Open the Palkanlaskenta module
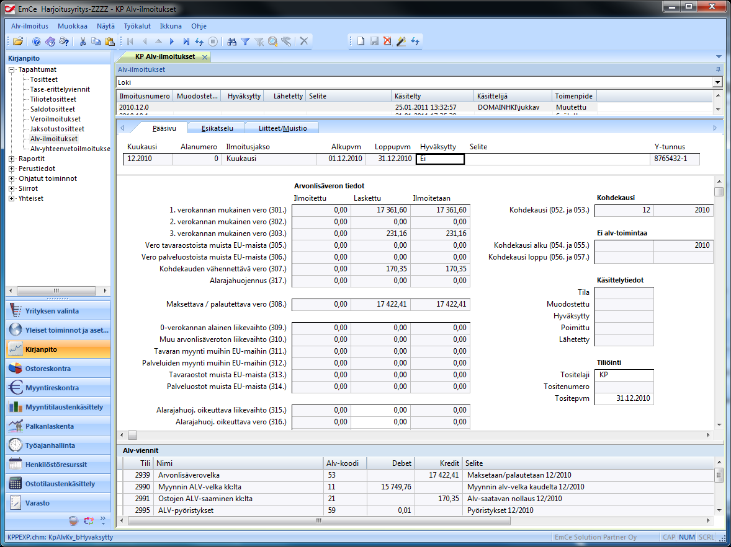This screenshot has height=547, width=731. pyautogui.click(x=58, y=426)
